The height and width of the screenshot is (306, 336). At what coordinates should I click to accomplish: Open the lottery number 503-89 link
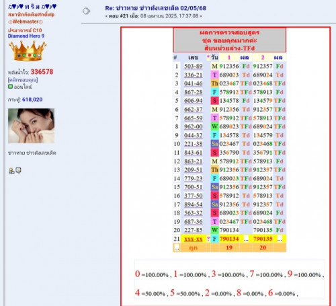click(194, 66)
